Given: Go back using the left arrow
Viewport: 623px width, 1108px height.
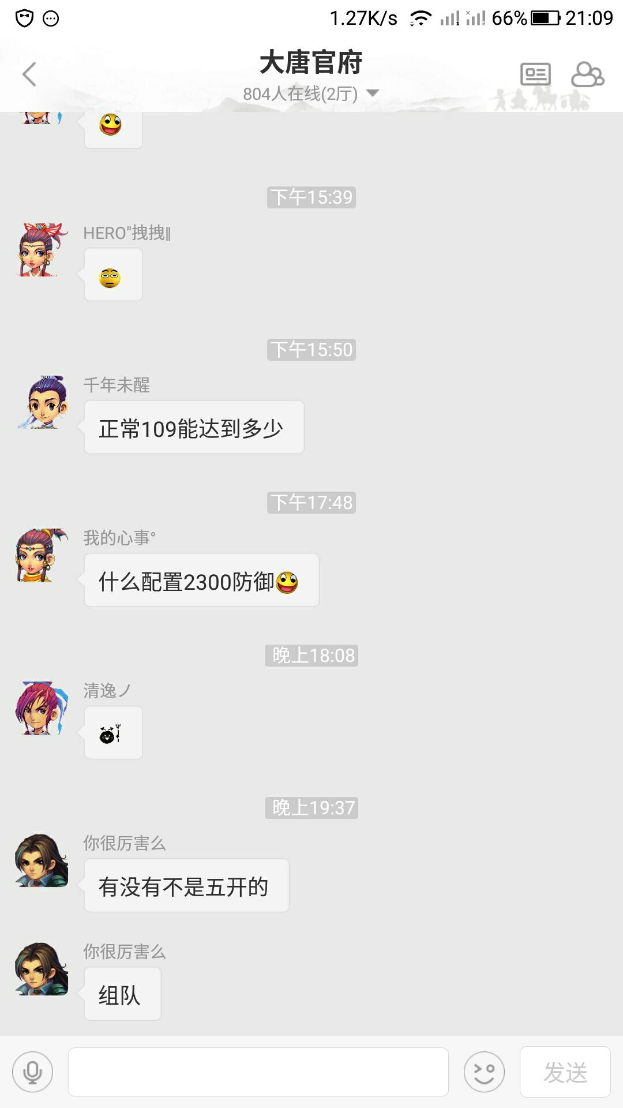Looking at the screenshot, I should [x=29, y=74].
